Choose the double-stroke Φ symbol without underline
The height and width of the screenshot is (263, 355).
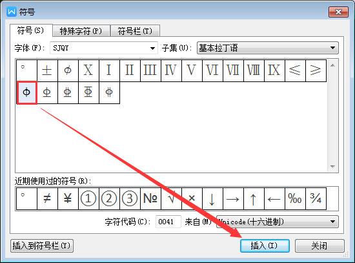pyautogui.click(x=109, y=93)
